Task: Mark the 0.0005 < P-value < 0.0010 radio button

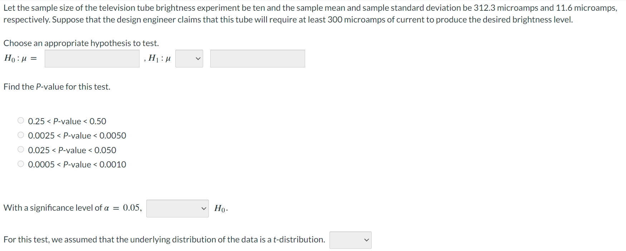Action: pos(21,164)
